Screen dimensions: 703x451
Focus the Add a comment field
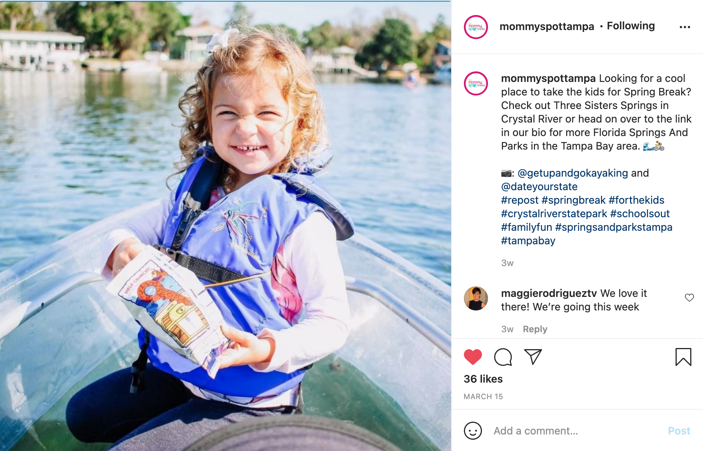click(x=577, y=431)
